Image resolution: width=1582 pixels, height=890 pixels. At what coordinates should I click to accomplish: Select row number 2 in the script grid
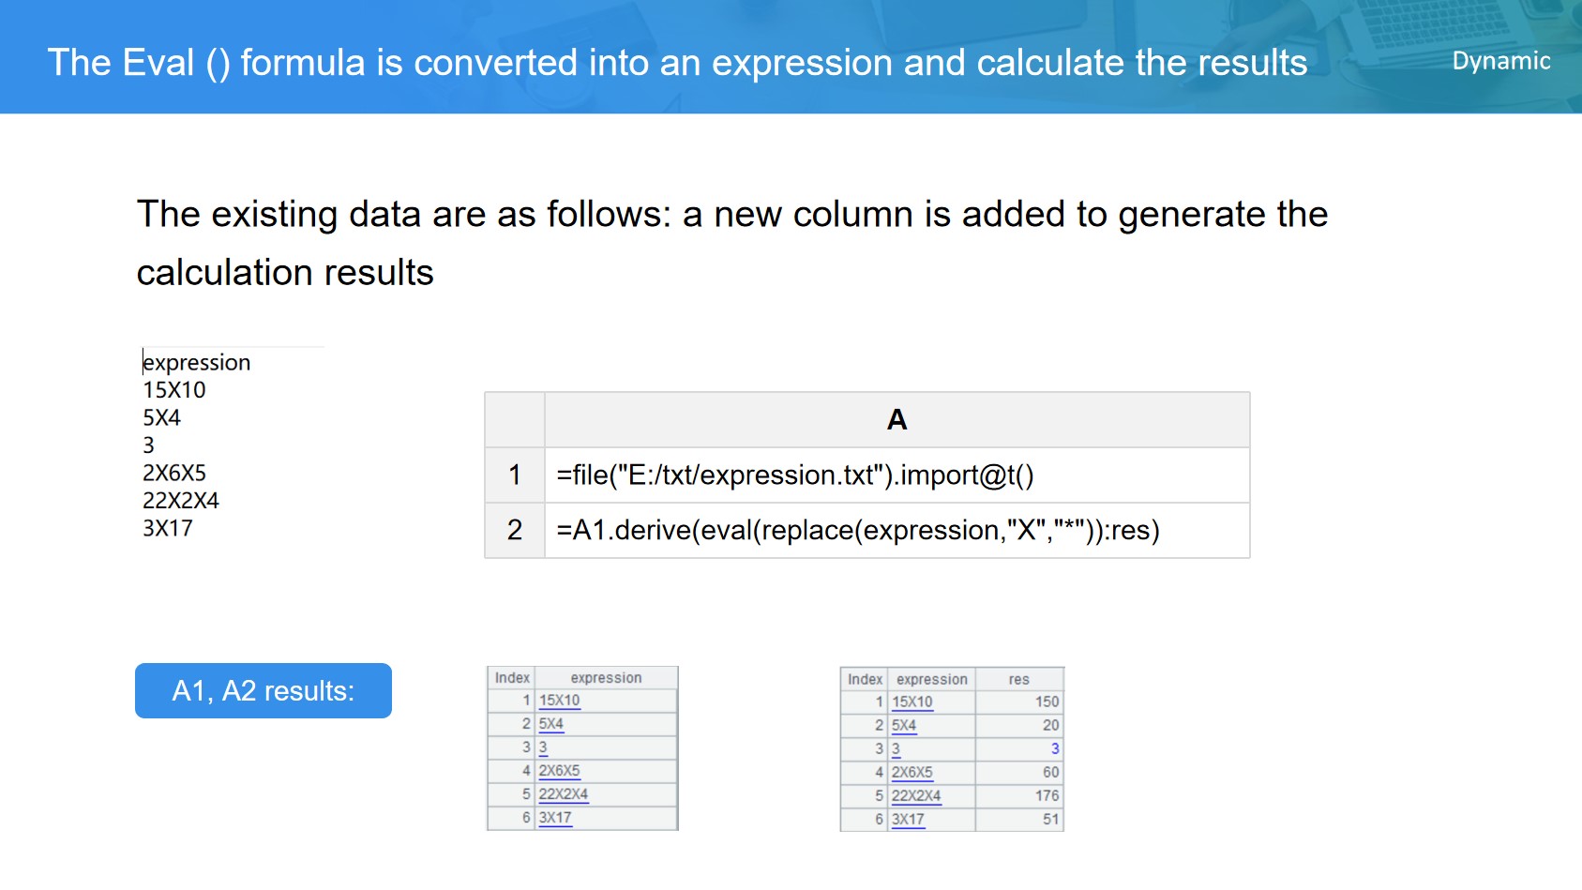[515, 531]
